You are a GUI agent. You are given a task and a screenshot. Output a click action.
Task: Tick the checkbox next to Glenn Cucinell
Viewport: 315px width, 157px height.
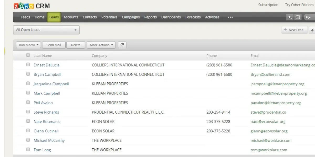coord(28,131)
